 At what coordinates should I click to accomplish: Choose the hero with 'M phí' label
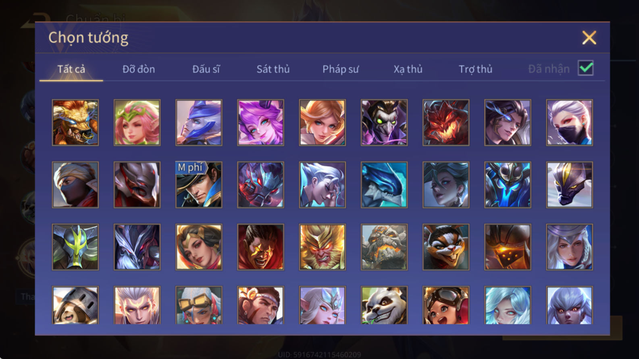199,185
